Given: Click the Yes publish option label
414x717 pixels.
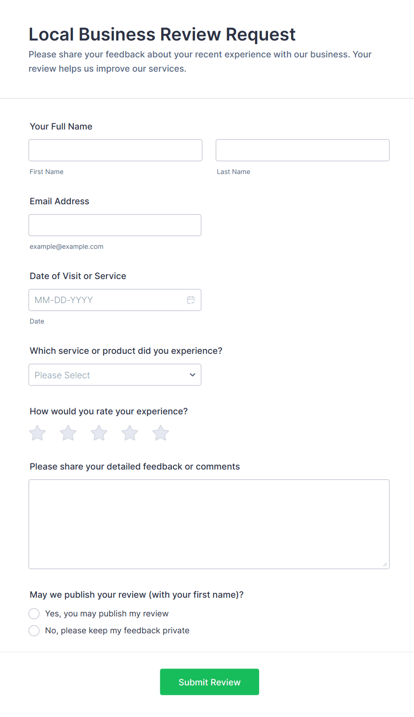Looking at the screenshot, I should click(107, 614).
